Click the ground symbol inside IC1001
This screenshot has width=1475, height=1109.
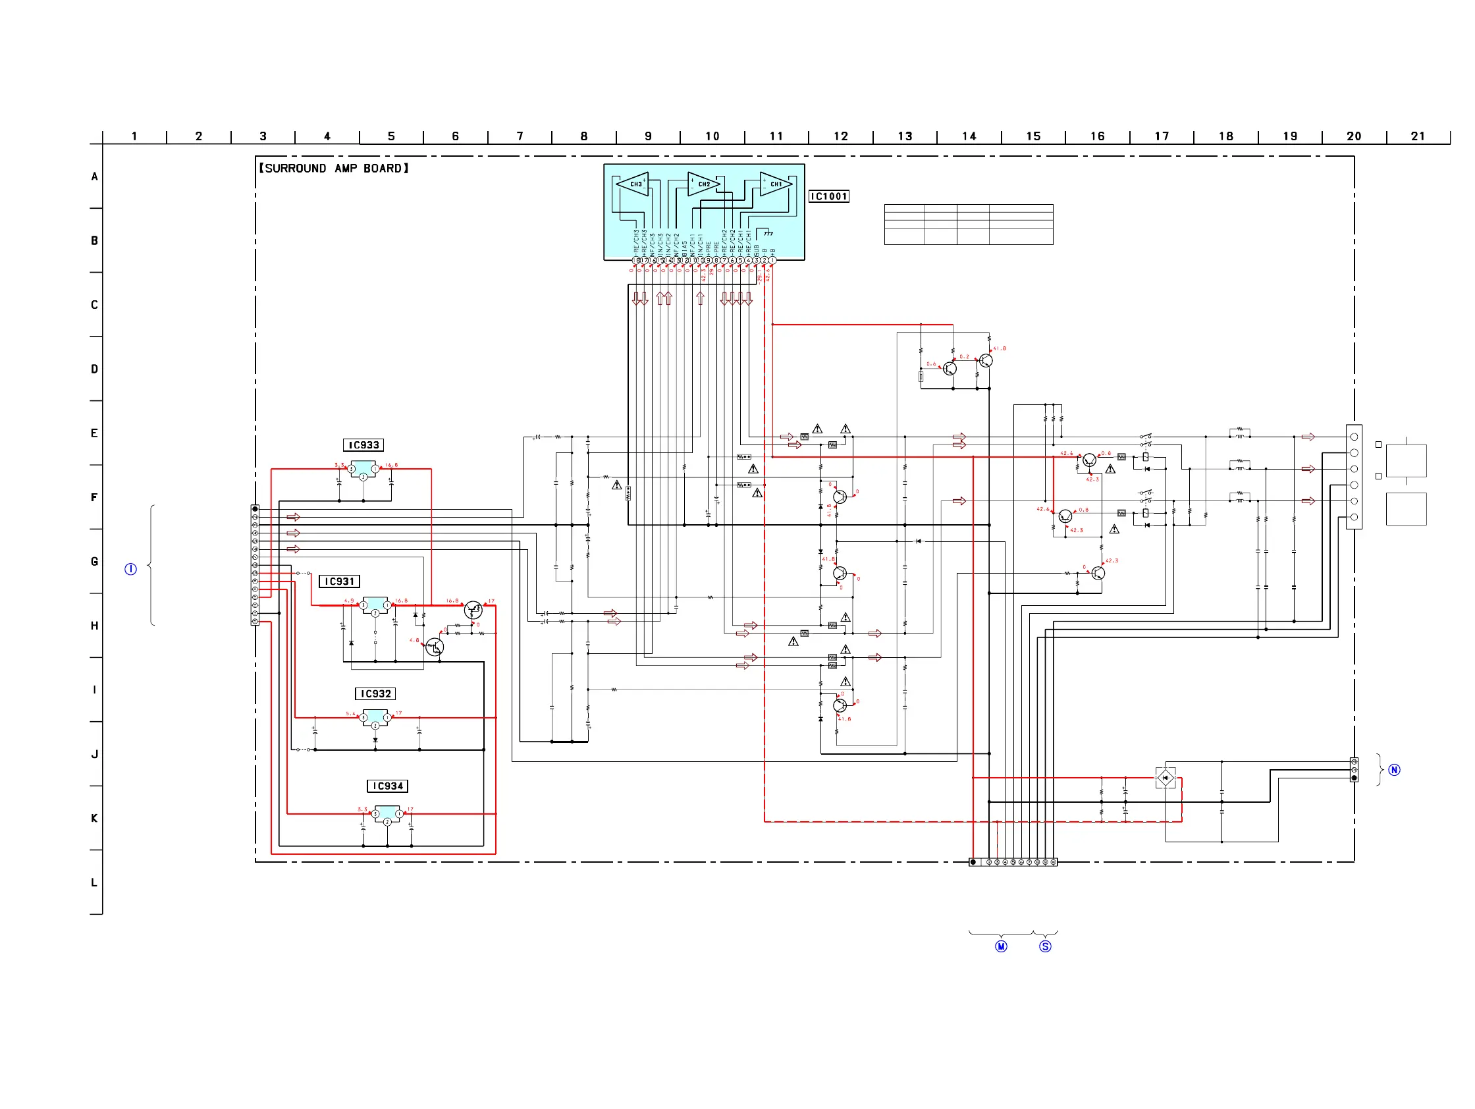pyautogui.click(x=768, y=232)
